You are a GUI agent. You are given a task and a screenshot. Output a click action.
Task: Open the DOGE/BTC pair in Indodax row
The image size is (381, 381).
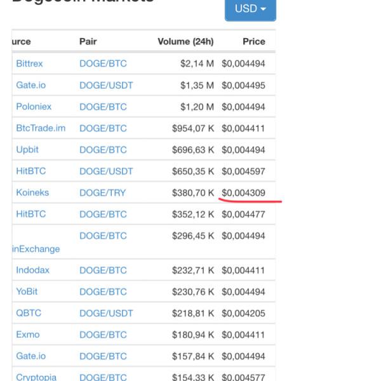click(x=103, y=270)
